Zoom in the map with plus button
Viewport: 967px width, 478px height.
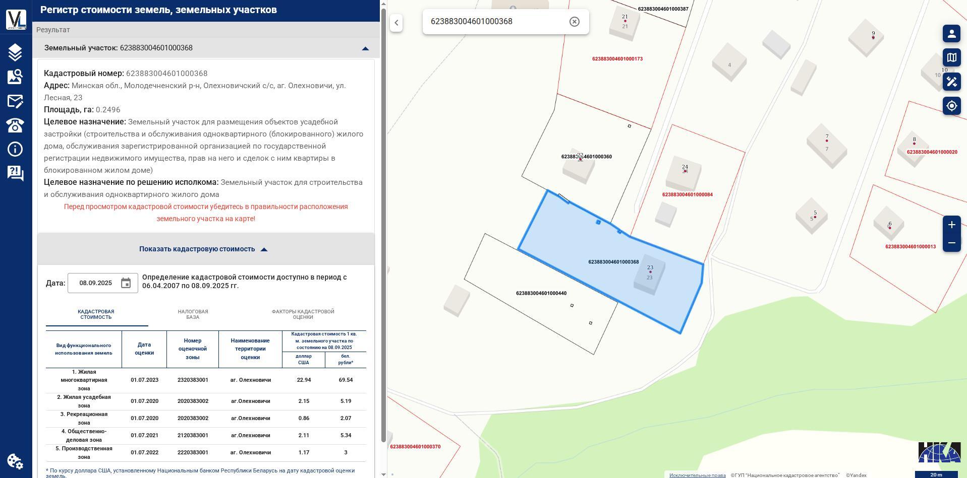point(951,225)
